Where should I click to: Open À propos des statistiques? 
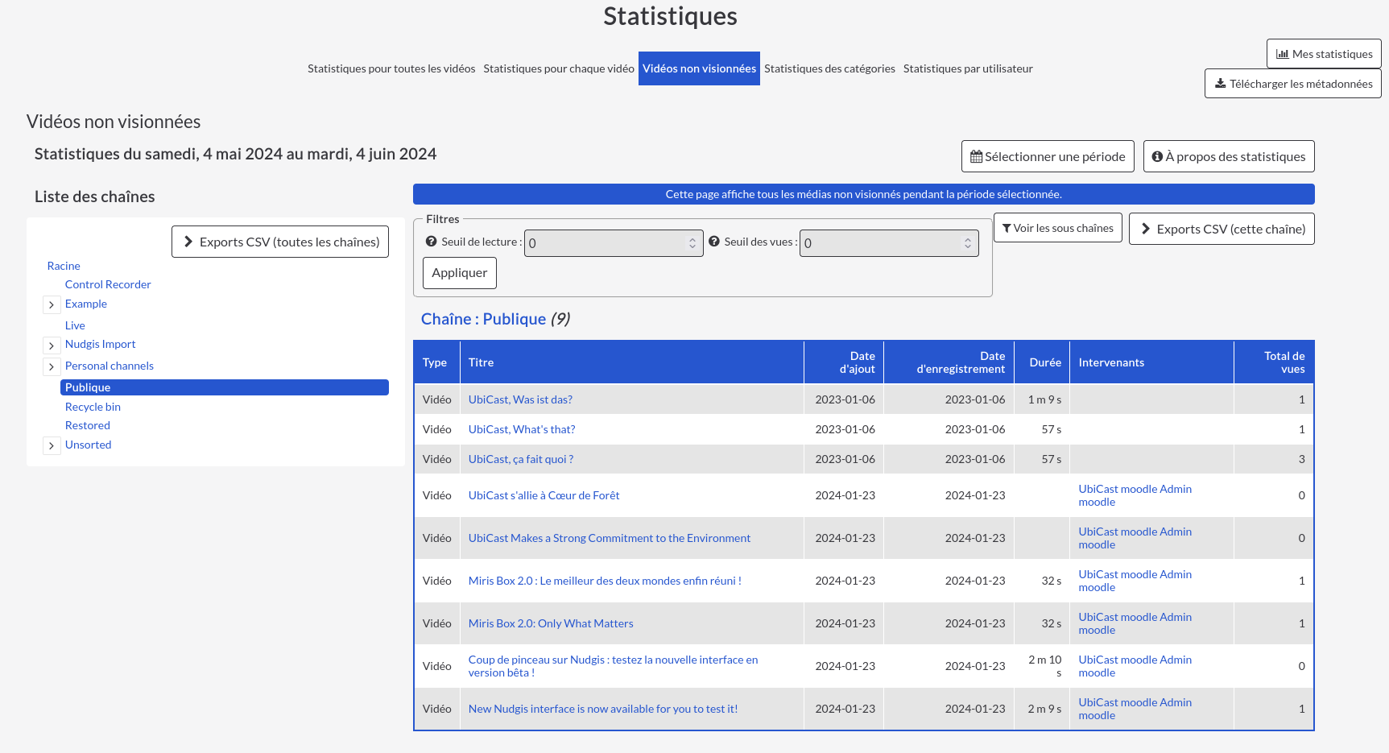pos(1229,156)
